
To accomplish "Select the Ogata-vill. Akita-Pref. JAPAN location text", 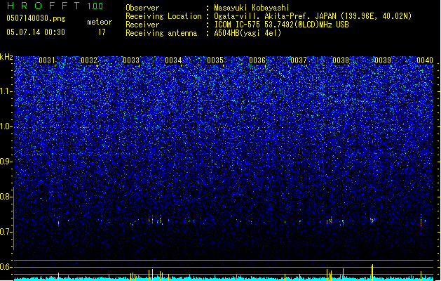I will (x=275, y=16).
